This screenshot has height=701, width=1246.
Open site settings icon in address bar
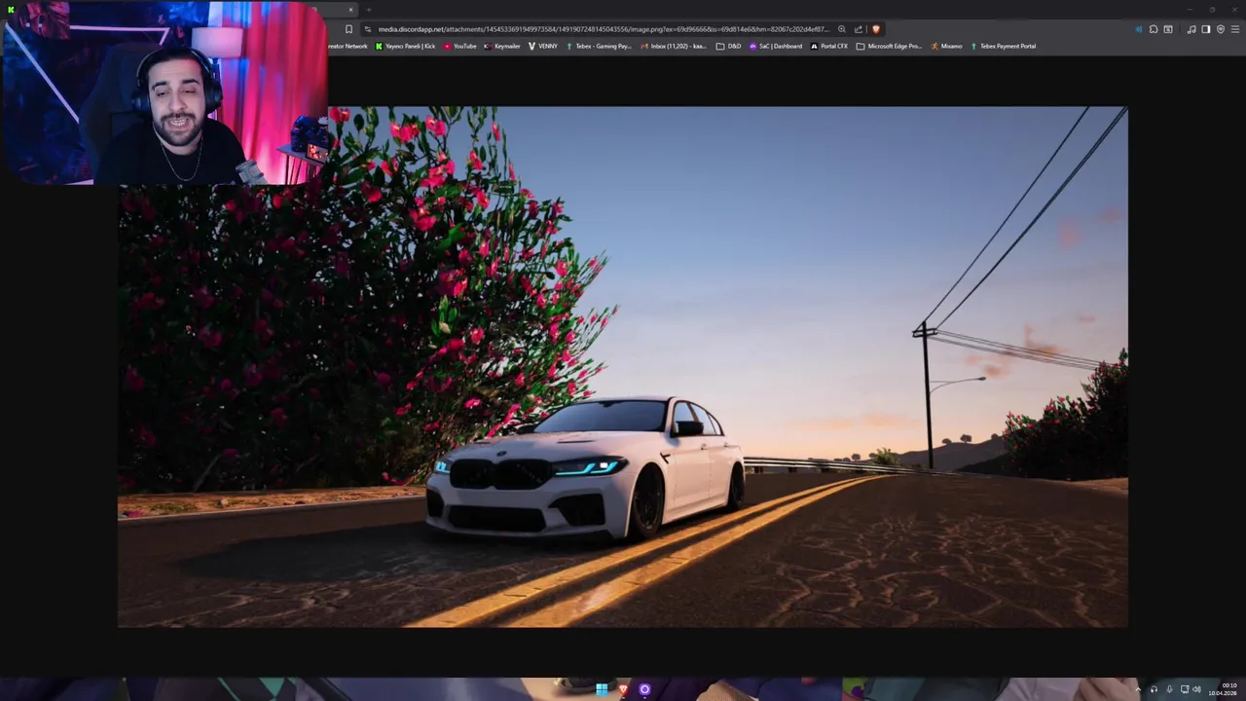(367, 29)
